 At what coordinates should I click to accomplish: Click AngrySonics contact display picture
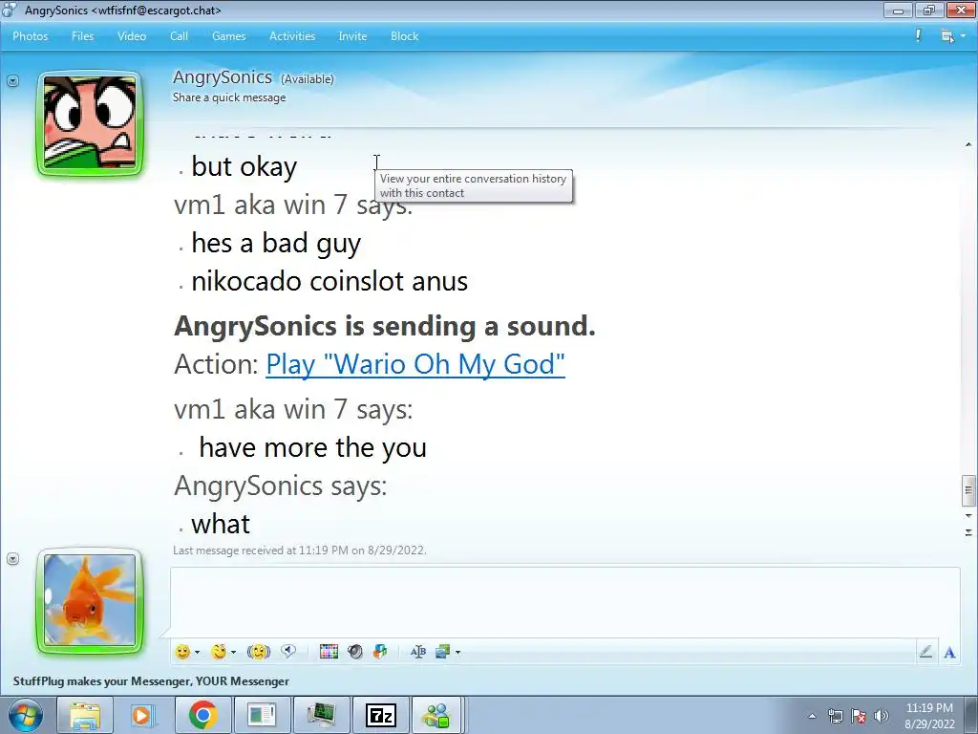coord(90,123)
